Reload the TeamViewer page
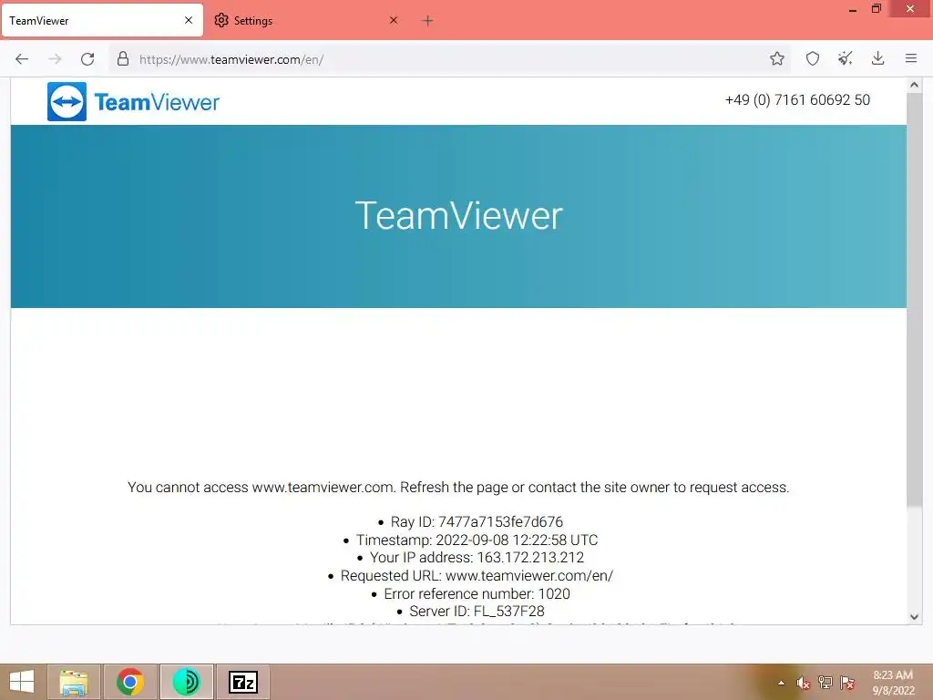 click(x=87, y=59)
